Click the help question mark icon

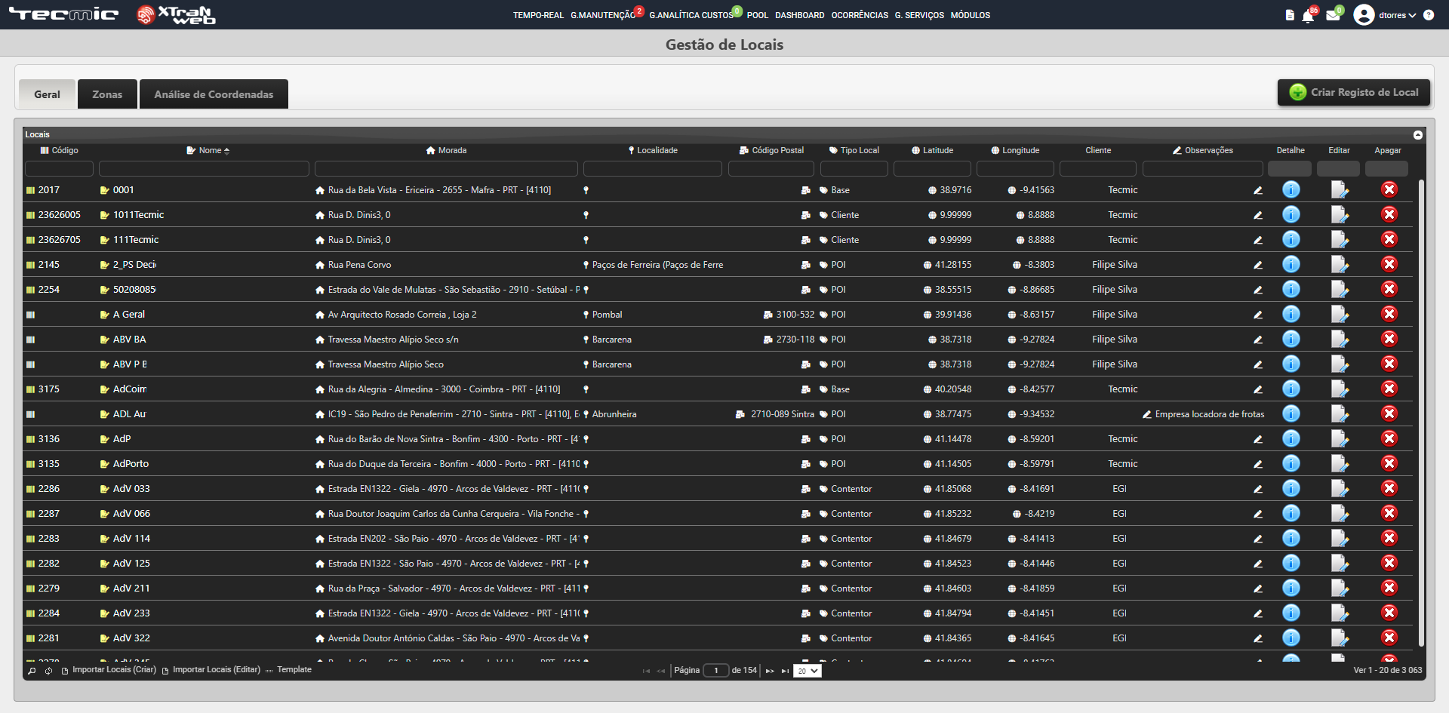[1429, 15]
